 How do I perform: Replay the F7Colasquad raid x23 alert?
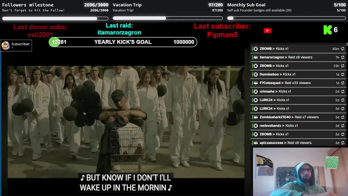(x=343, y=83)
